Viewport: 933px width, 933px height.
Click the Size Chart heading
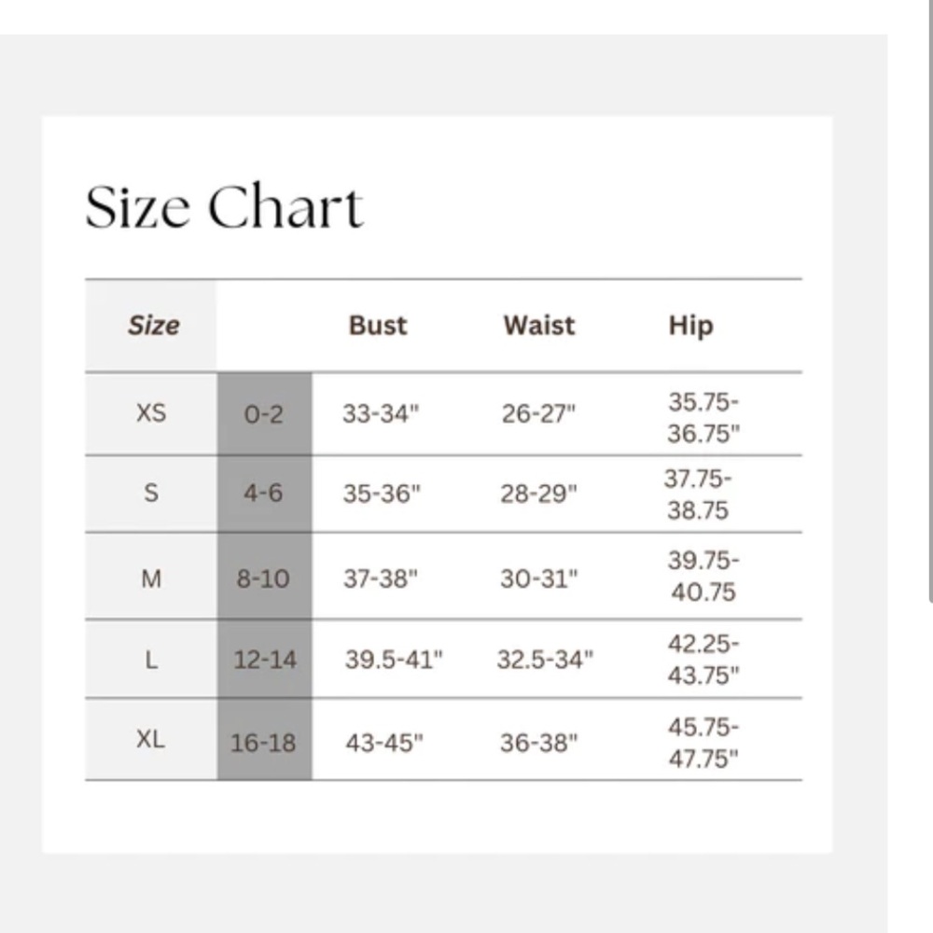click(x=224, y=206)
